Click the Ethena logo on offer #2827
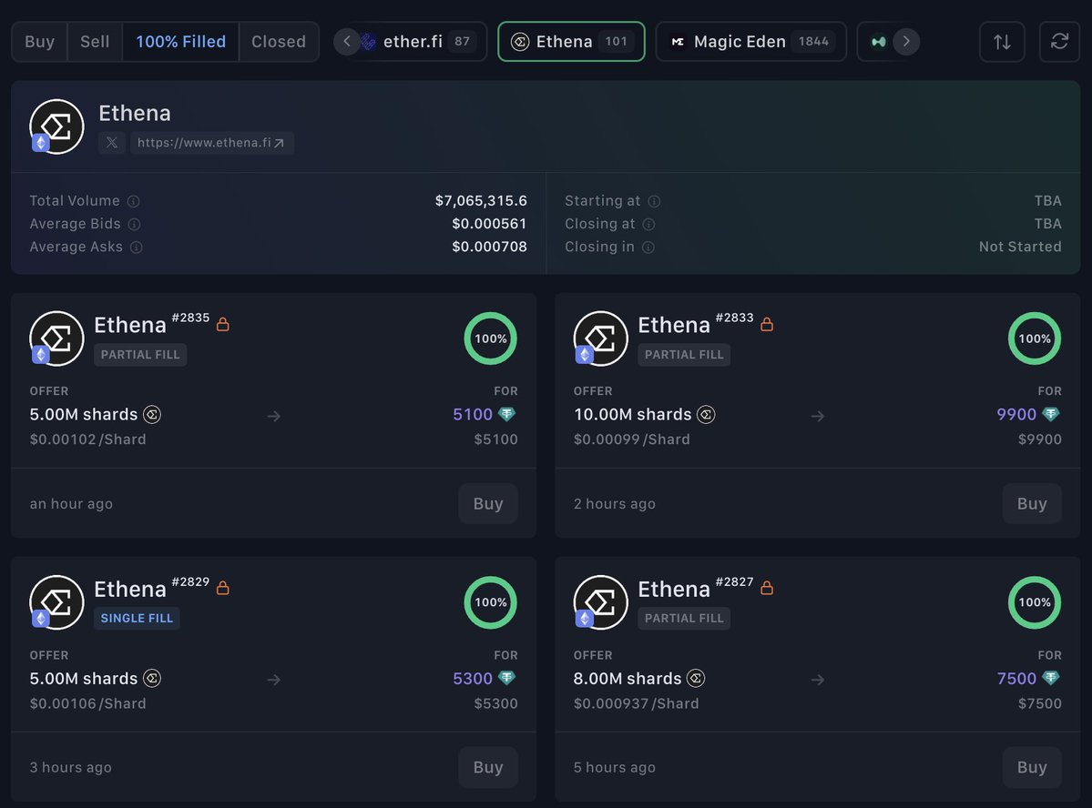Viewport: 1092px width, 808px height. pyautogui.click(x=600, y=602)
